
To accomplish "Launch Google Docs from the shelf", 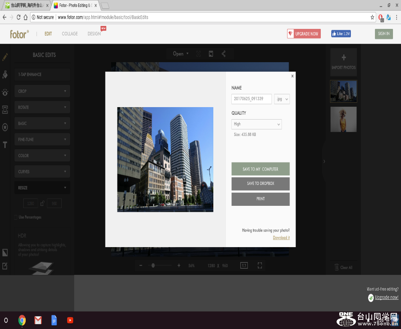I will coord(54,320).
